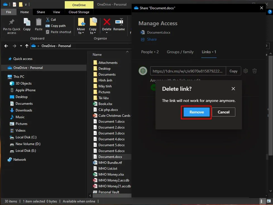The height and width of the screenshot is (205, 273).
Task: Open the recent locations chevron
Action: 21,46
